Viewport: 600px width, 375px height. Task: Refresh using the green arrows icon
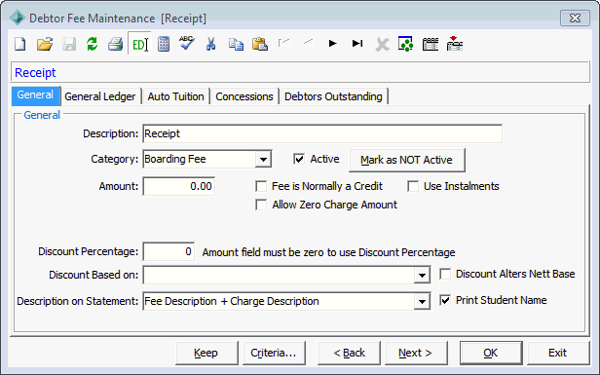92,44
